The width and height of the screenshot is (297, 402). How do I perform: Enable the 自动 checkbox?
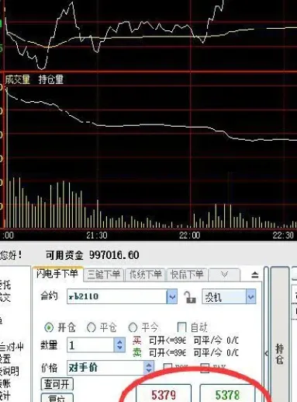click(181, 327)
